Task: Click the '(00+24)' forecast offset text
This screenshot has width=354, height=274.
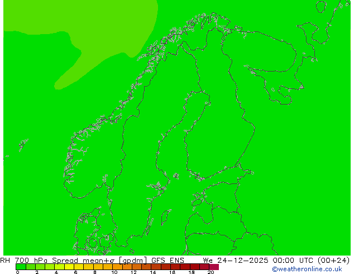Action: (334, 261)
